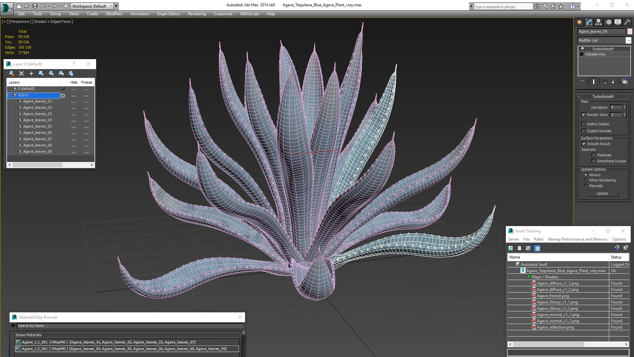Toggle Show End Result in stack
Viewport: 634px width, 357px height.
(x=594, y=81)
